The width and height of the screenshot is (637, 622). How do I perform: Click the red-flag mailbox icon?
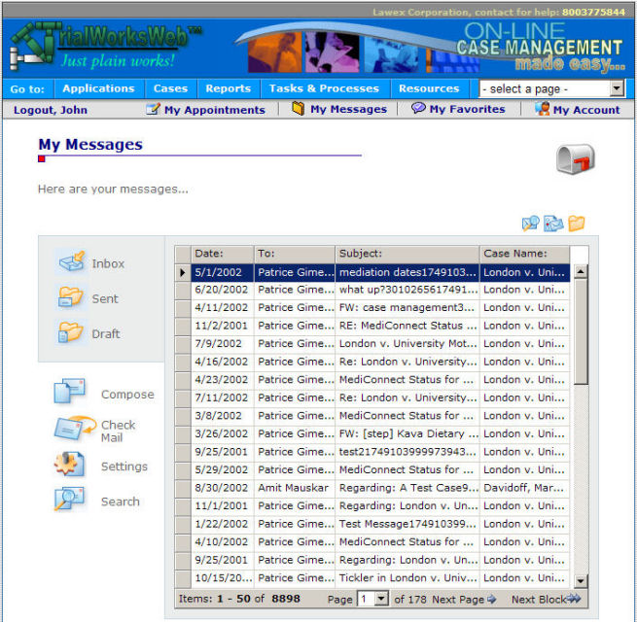click(x=576, y=159)
